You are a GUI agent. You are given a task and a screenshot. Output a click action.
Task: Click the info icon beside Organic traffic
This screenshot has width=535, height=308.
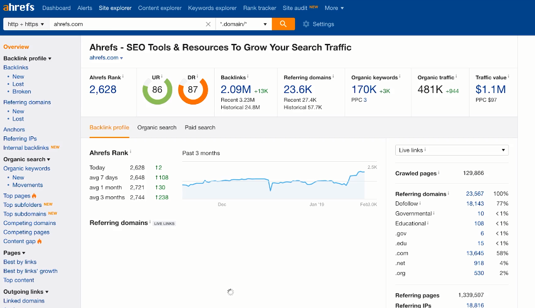pyautogui.click(x=456, y=76)
